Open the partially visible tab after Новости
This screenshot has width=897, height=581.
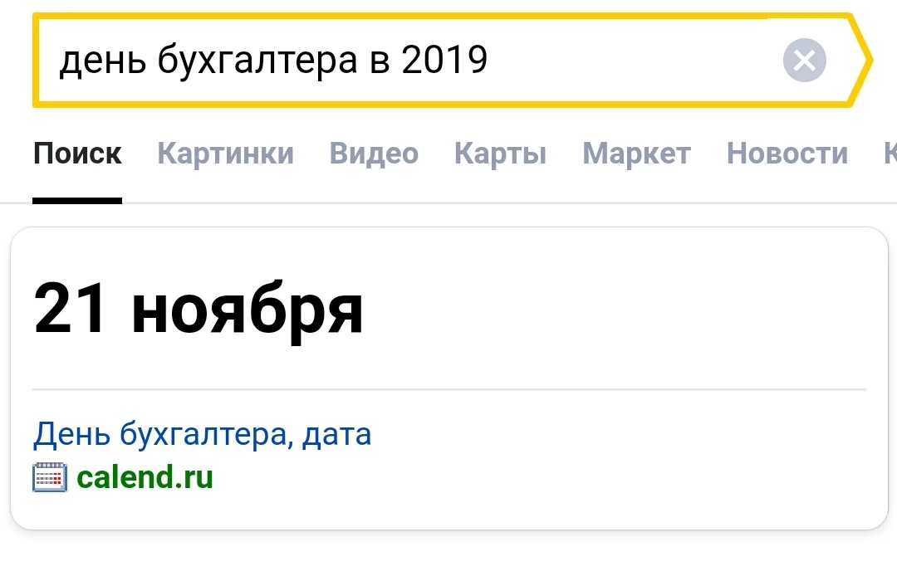click(x=890, y=154)
